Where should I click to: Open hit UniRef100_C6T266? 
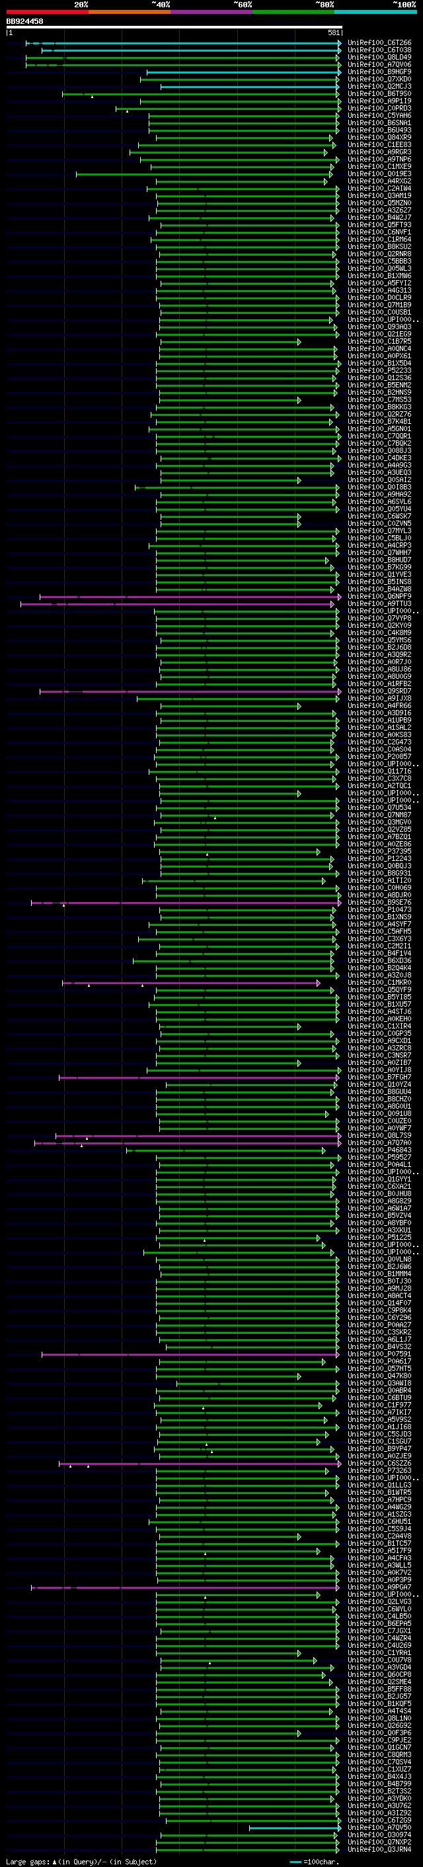coord(379,43)
